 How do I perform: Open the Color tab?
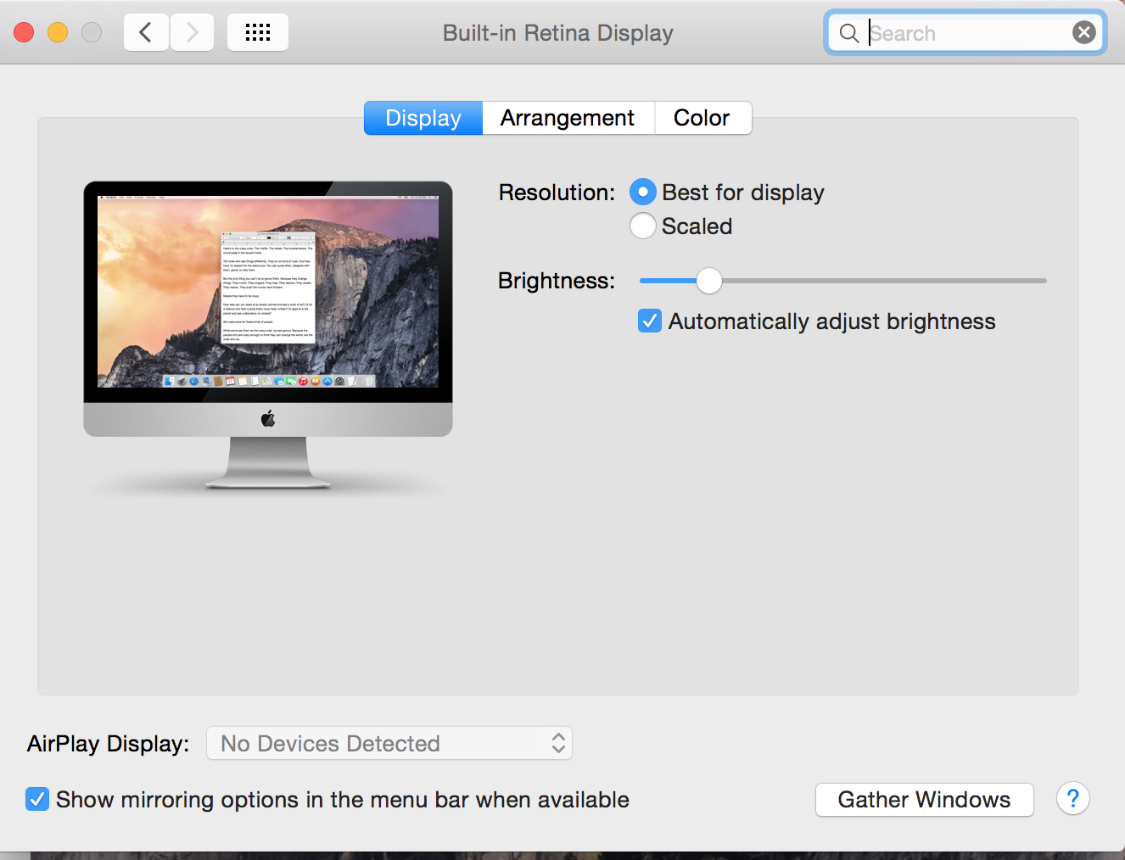click(702, 118)
